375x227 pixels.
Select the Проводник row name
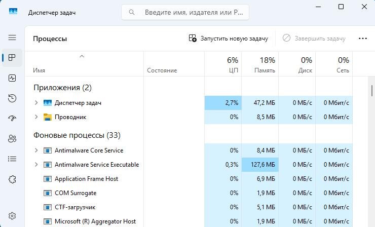point(70,117)
